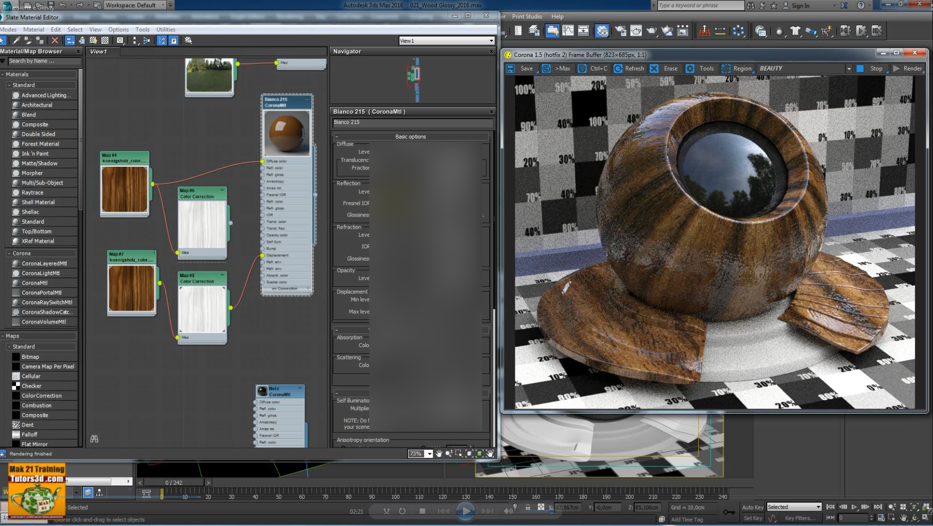
Task: Click the binoculars icon below material browser
Action: pyautogui.click(x=94, y=439)
